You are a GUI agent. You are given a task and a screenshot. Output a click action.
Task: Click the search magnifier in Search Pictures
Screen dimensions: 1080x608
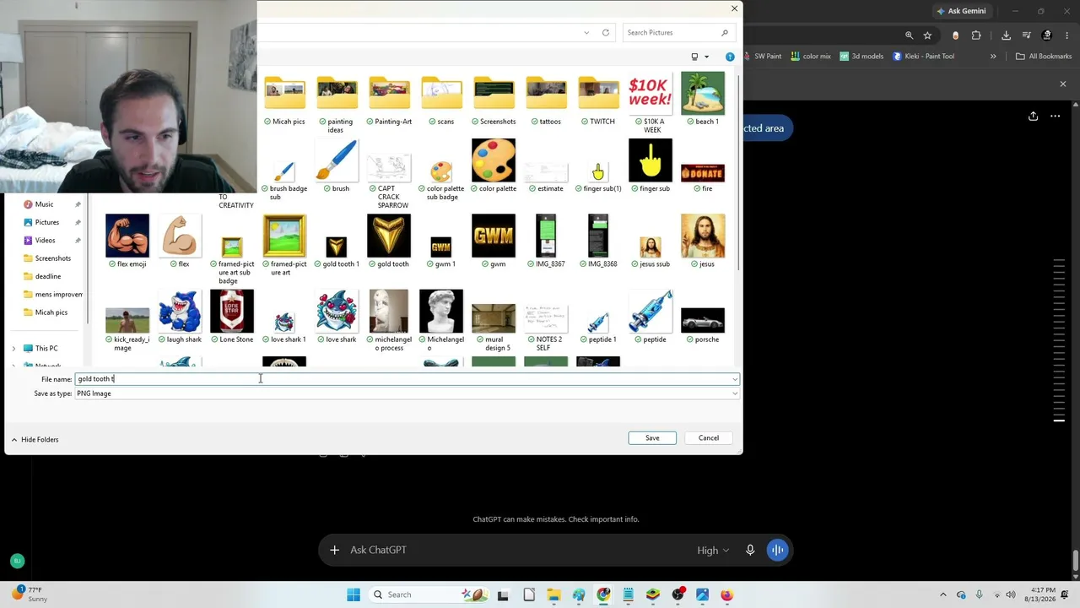click(x=725, y=33)
